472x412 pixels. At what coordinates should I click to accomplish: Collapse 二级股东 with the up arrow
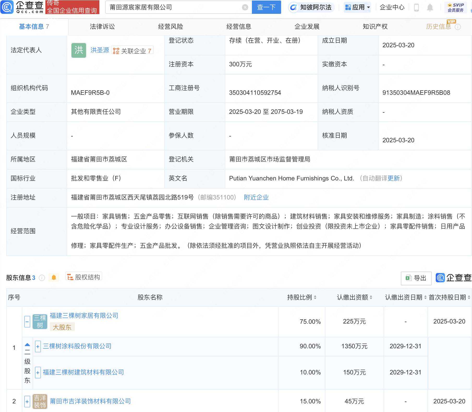[27, 345]
